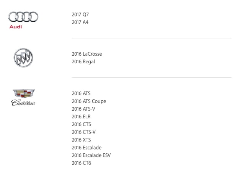
Task: Select the 2017 Q7 entry
Action: (80, 14)
